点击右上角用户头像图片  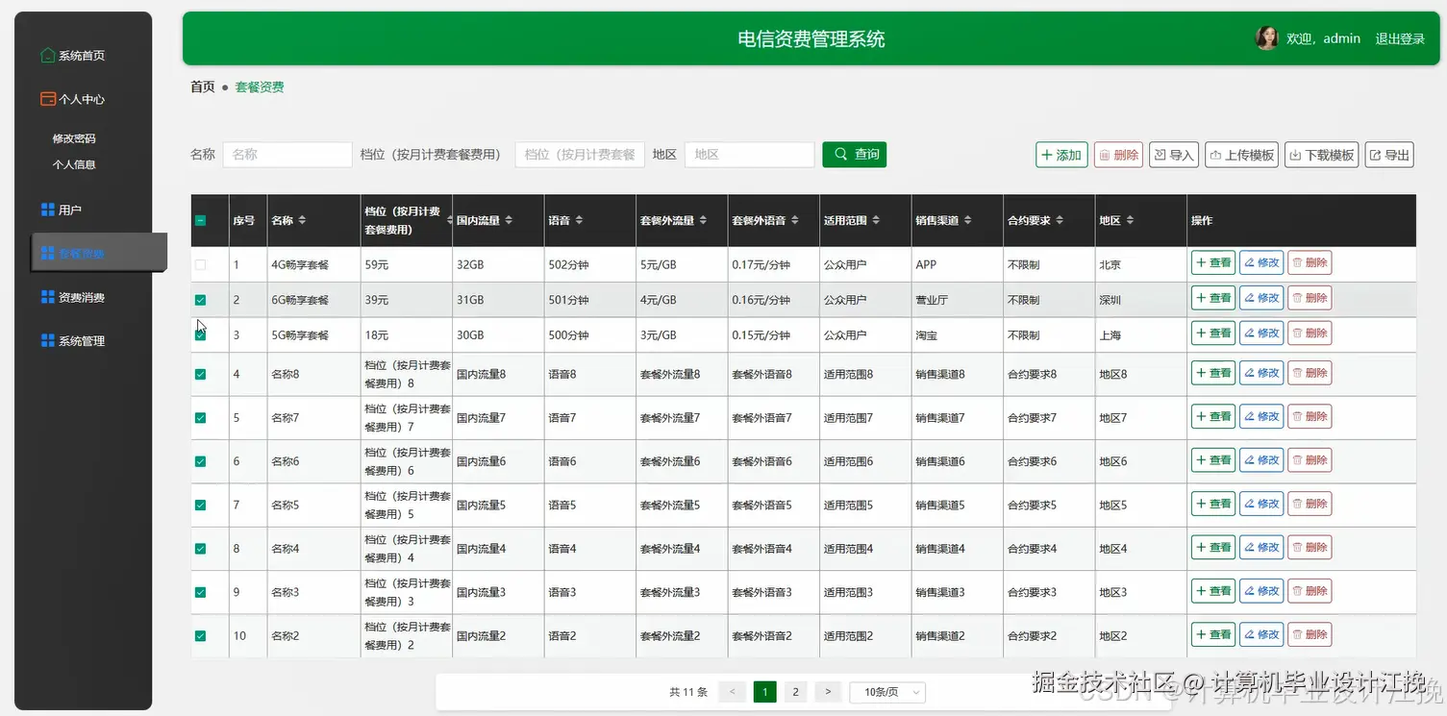pos(1266,37)
